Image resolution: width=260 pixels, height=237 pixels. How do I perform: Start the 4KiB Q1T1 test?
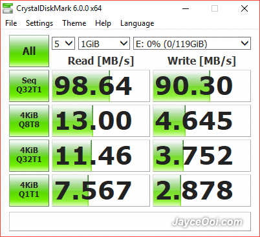tap(29, 191)
